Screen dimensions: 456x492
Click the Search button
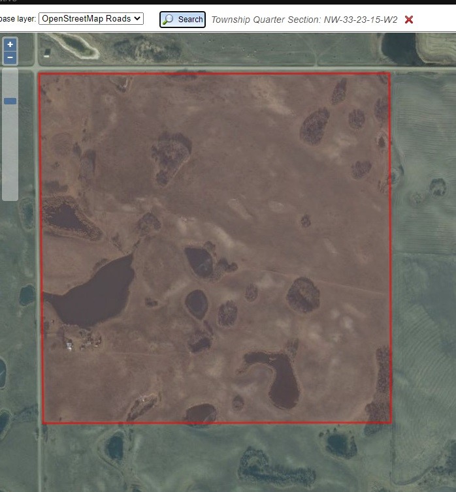coord(182,20)
